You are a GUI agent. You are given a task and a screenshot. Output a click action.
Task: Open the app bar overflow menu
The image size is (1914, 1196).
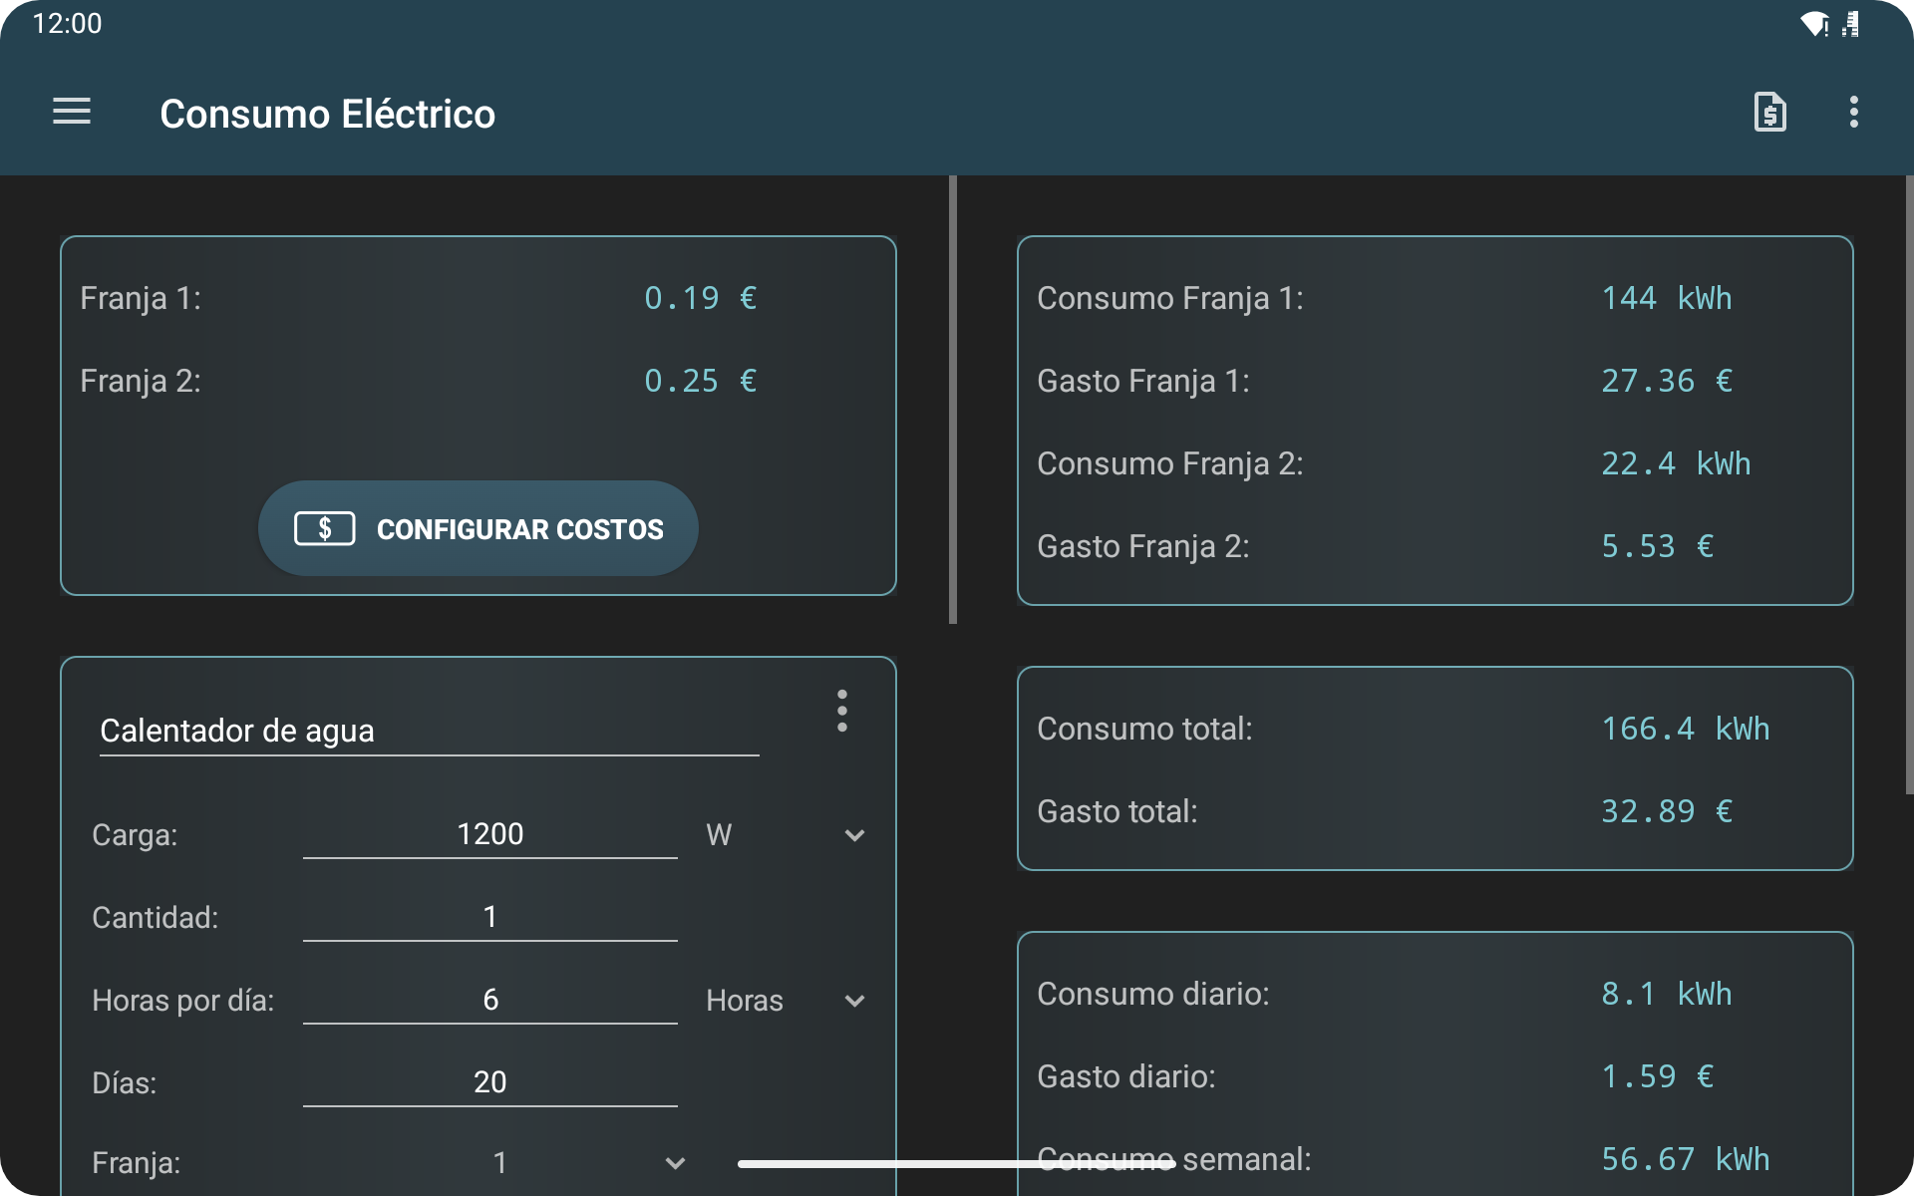coord(1853,112)
